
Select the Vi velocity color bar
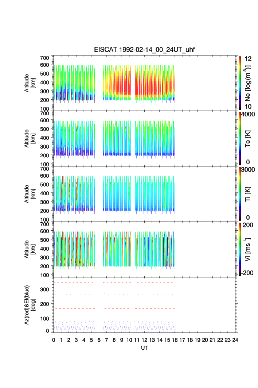click(240, 249)
